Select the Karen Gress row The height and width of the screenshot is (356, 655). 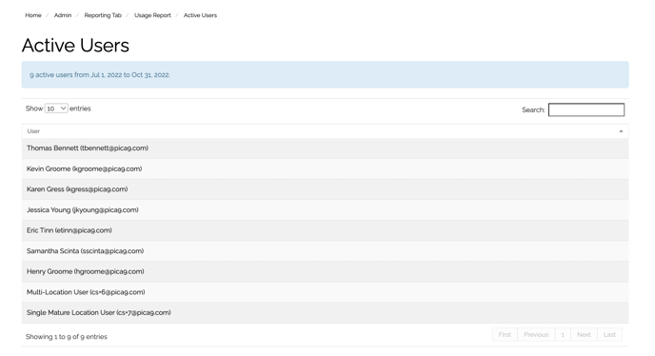(x=325, y=189)
